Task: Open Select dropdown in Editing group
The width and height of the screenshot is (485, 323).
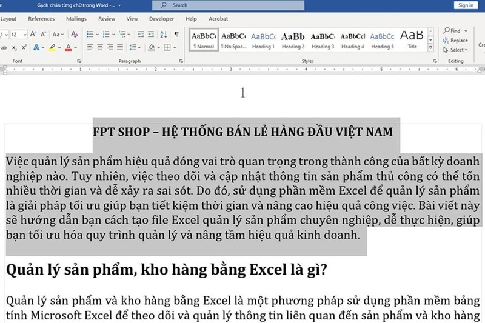Action: [x=455, y=50]
